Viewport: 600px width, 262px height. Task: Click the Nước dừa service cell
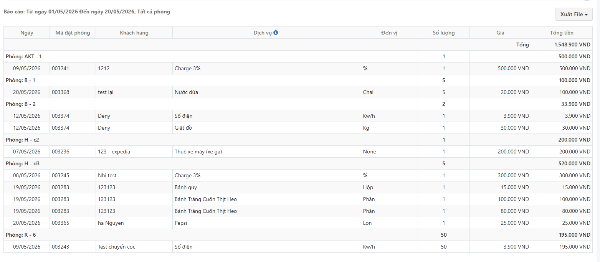(x=267, y=92)
